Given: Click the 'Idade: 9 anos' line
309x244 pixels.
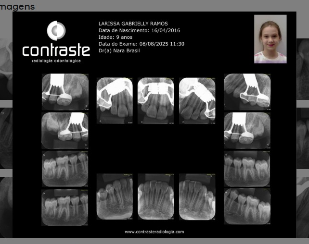Looking at the screenshot, I should point(116,37).
